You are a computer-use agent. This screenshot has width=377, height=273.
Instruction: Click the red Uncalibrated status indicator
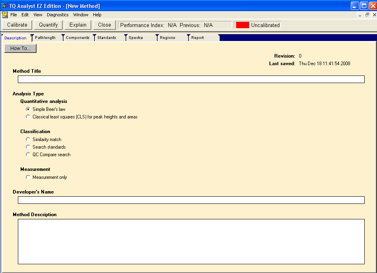pyautogui.click(x=242, y=25)
